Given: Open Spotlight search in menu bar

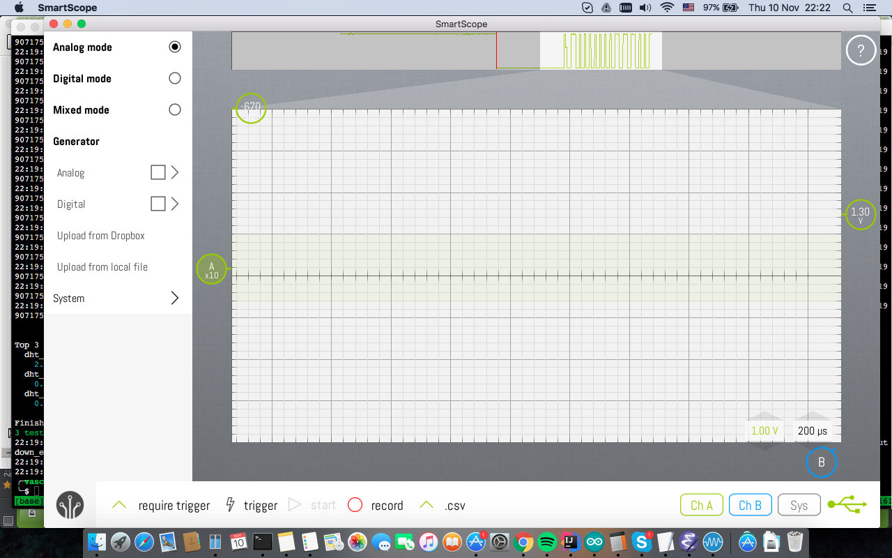Looking at the screenshot, I should point(847,8).
